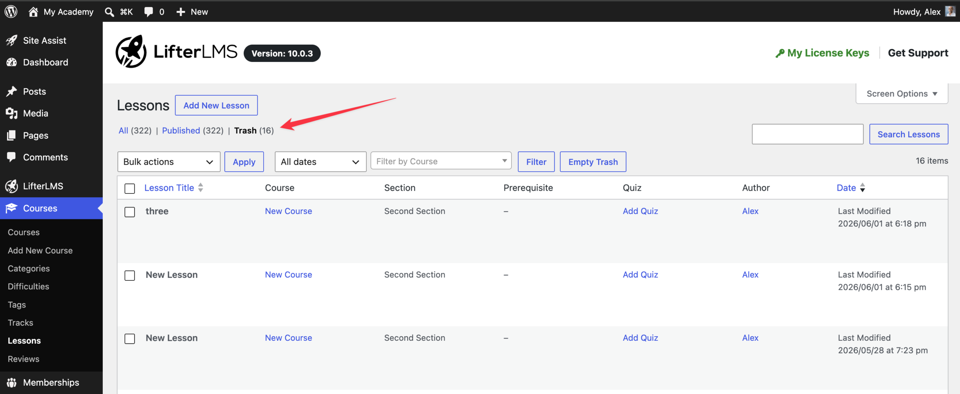The width and height of the screenshot is (960, 394).
Task: Open New Course link in 'three' row
Action: point(288,211)
